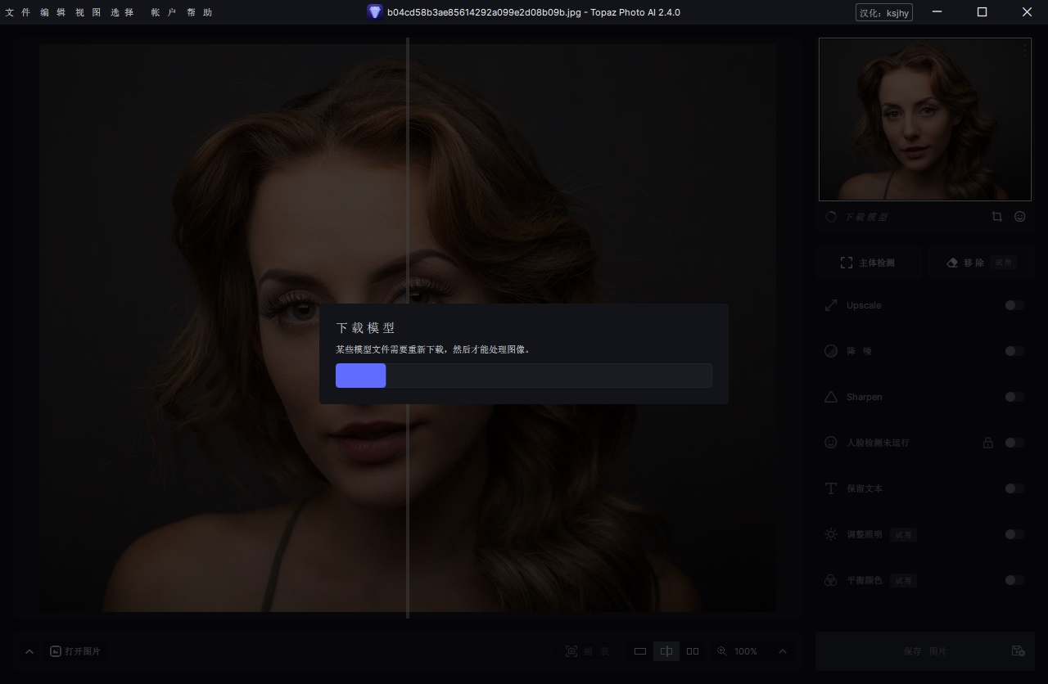Toggle the 平衡颜色 color balance switch
This screenshot has width=1048, height=684.
[x=1014, y=580]
